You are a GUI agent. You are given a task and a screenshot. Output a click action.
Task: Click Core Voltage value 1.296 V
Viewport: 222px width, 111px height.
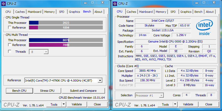click(181, 35)
